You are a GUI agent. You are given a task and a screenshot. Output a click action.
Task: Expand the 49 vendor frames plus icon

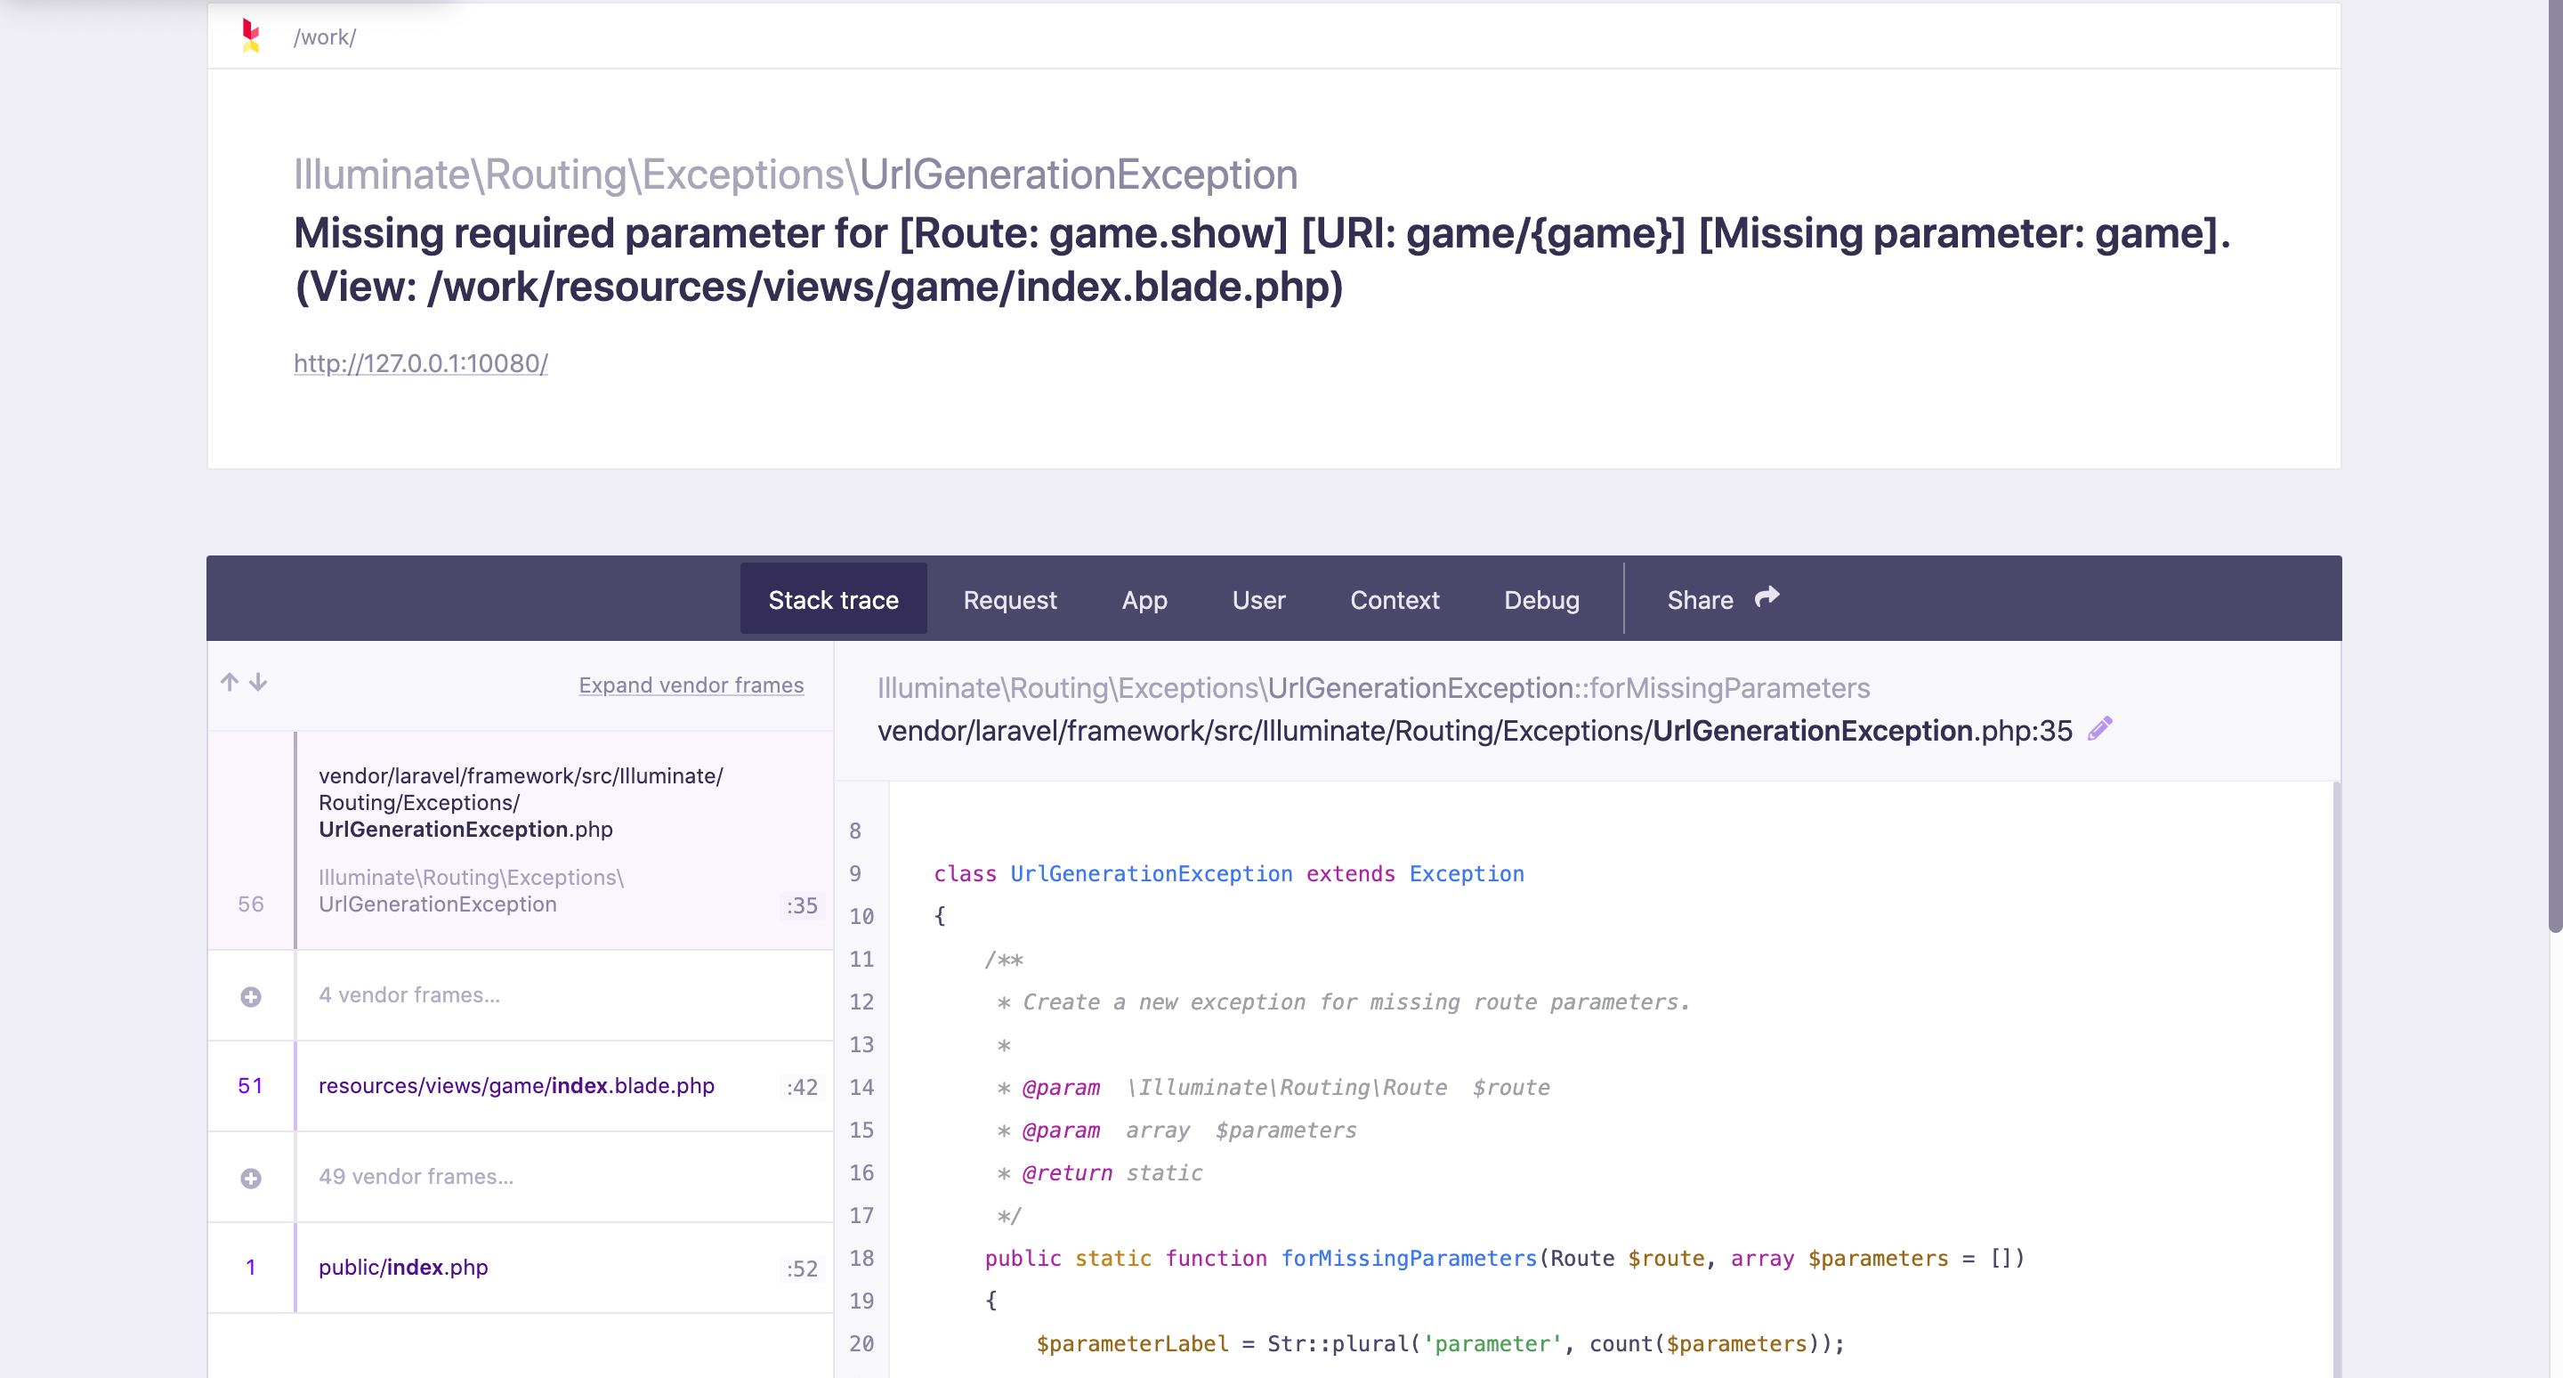coord(251,1177)
